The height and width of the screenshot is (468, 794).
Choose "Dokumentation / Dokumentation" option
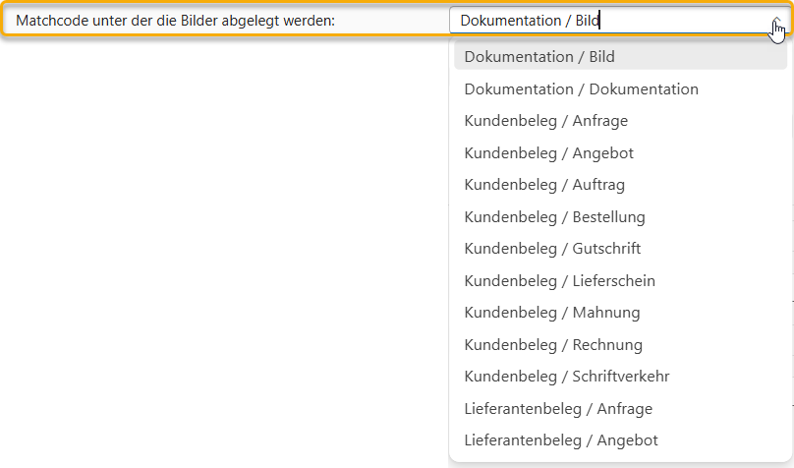click(x=581, y=89)
